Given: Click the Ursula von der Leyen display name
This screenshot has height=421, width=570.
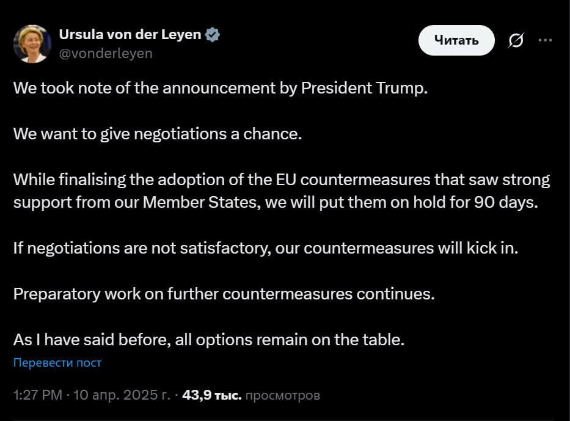Looking at the screenshot, I should click(x=130, y=35).
